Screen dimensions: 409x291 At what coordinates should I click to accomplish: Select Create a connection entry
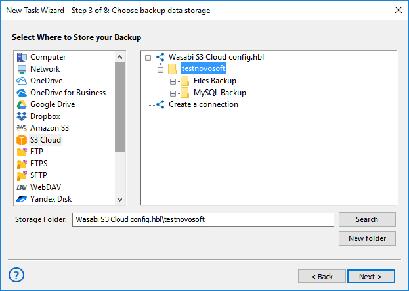tap(203, 104)
